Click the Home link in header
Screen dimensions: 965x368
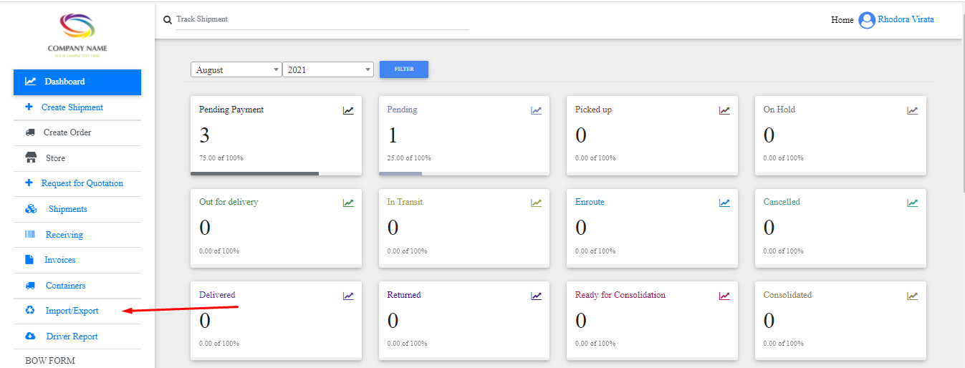tap(842, 20)
